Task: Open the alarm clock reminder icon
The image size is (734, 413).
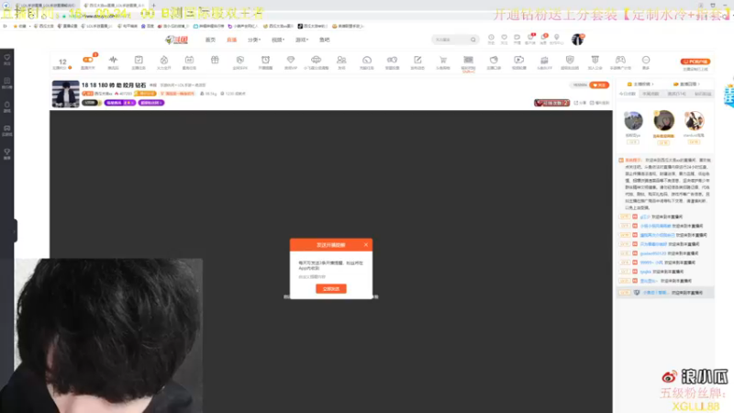Action: [x=265, y=60]
